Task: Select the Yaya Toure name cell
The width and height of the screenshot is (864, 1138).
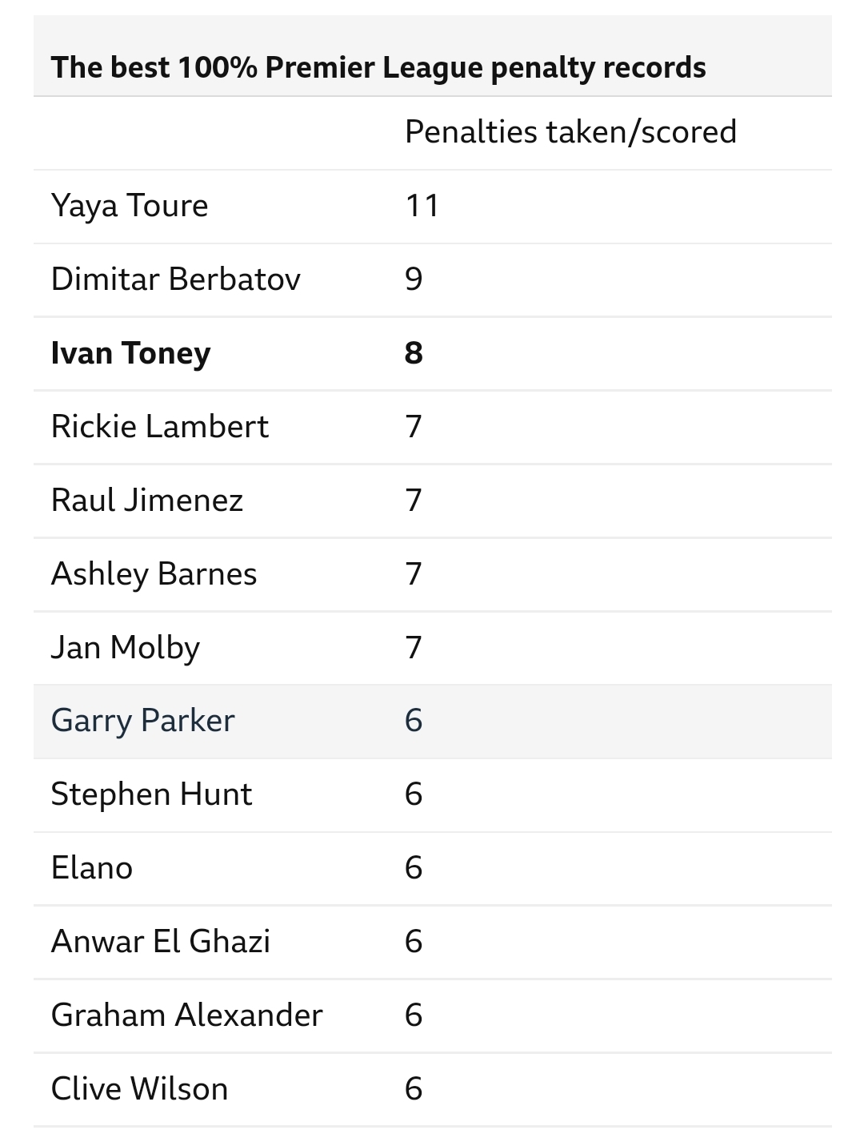Action: (130, 206)
